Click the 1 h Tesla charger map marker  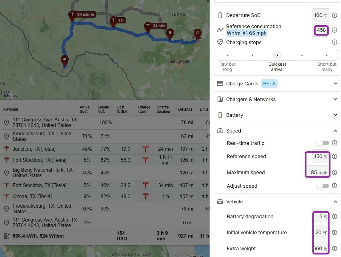tap(113, 21)
